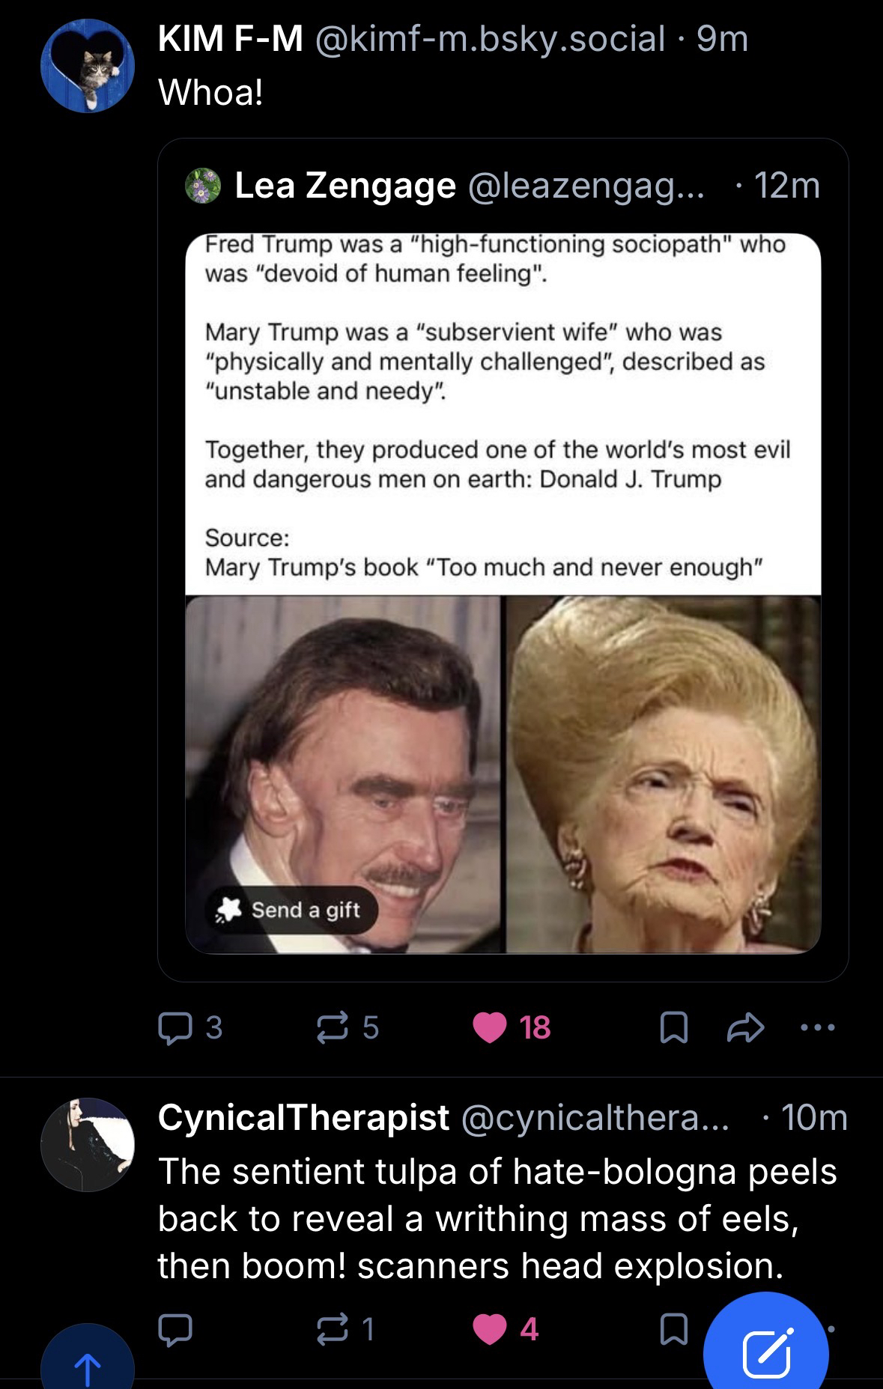Reply to CynicalTherapist's comment

tap(175, 1330)
